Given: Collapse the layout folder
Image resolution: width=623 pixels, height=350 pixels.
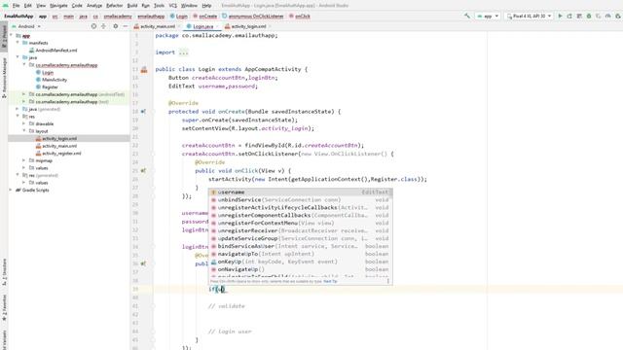Looking at the screenshot, I should (x=24, y=130).
